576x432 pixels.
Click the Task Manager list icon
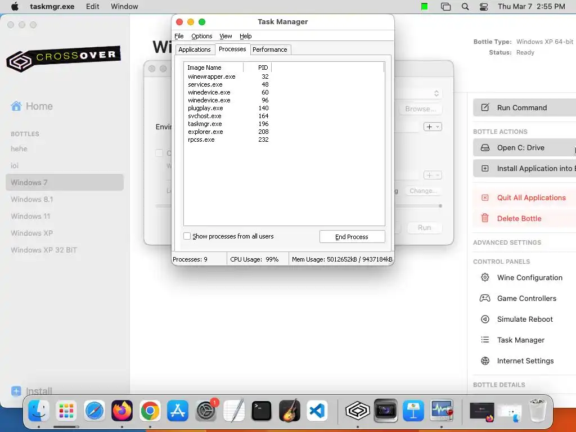coord(485,340)
